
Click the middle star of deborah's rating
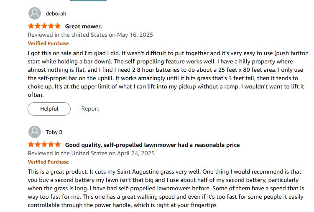click(44, 26)
